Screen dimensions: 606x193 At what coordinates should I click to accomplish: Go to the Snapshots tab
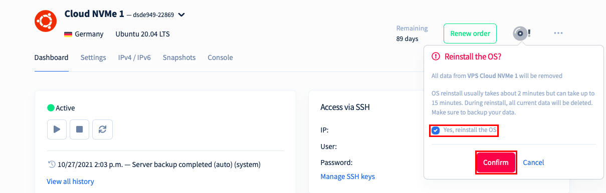179,57
